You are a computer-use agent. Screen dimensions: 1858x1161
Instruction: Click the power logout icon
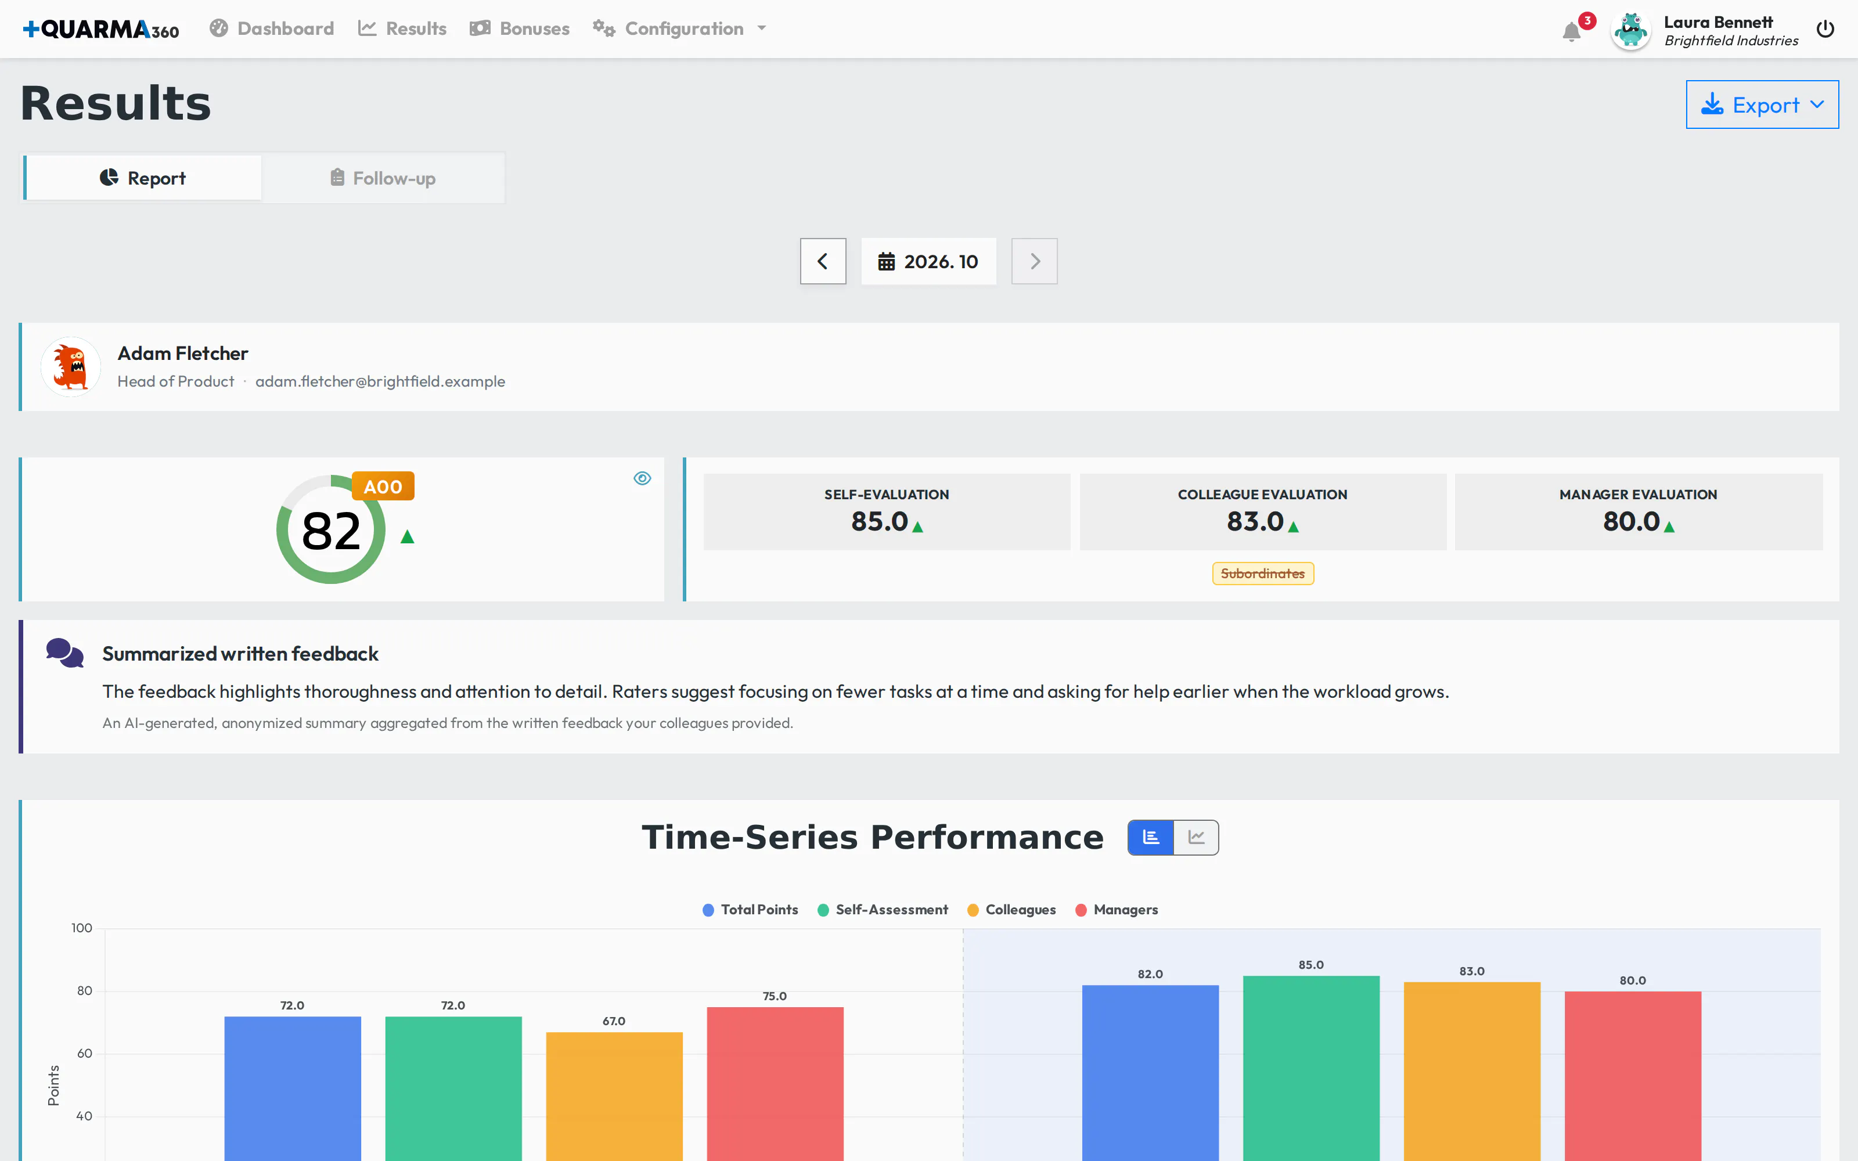[1825, 29]
